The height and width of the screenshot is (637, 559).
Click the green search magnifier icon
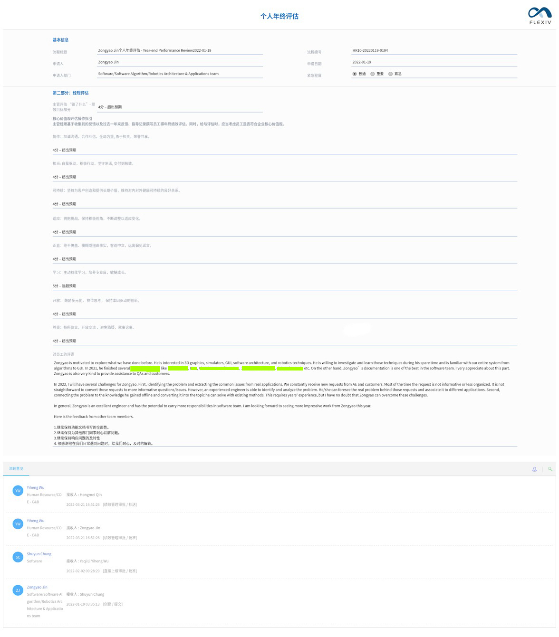550,469
